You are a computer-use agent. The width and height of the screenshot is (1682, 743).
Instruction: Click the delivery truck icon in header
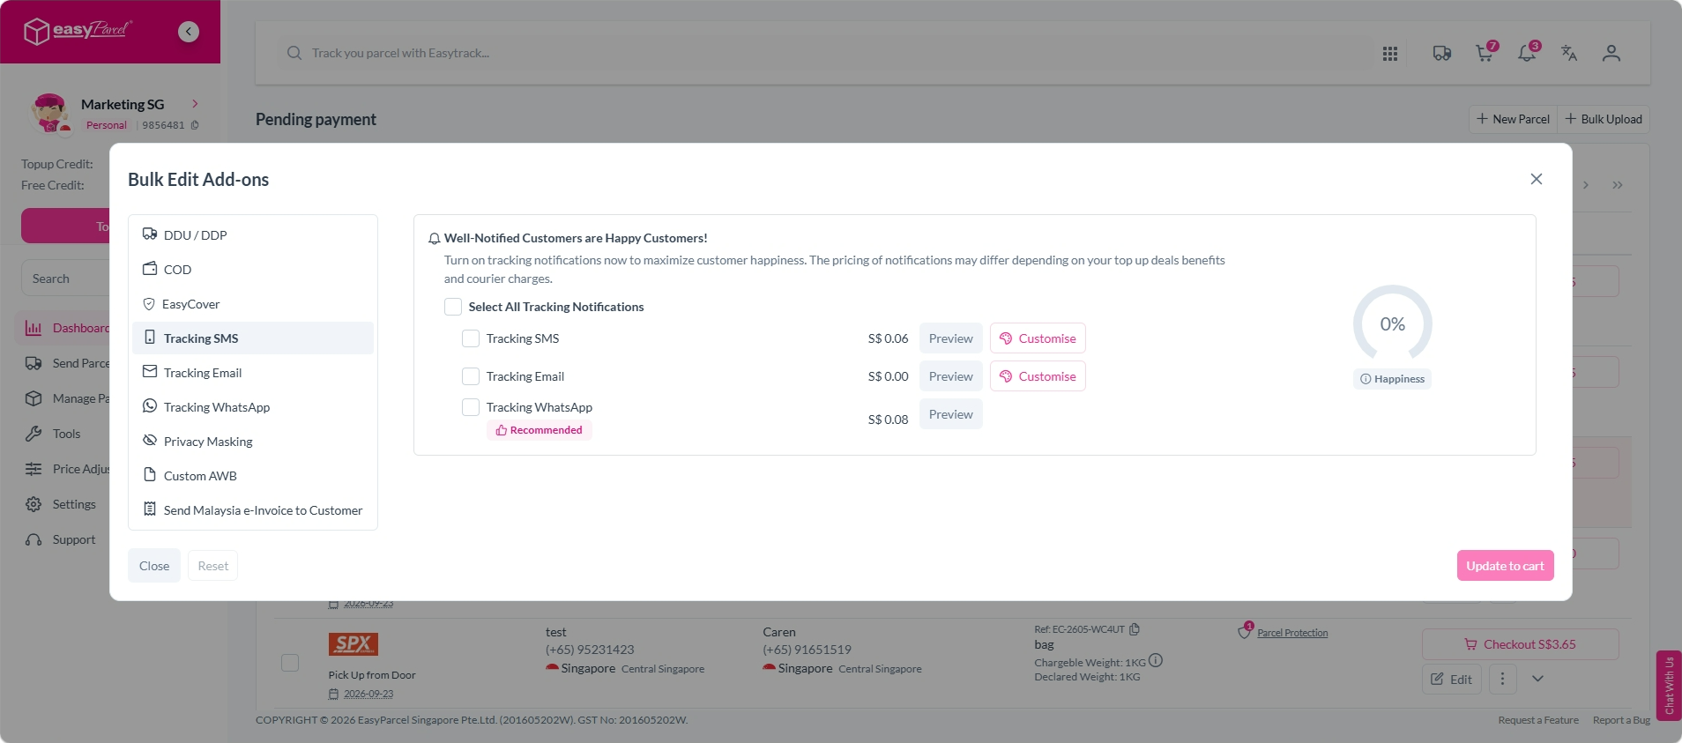[1442, 53]
